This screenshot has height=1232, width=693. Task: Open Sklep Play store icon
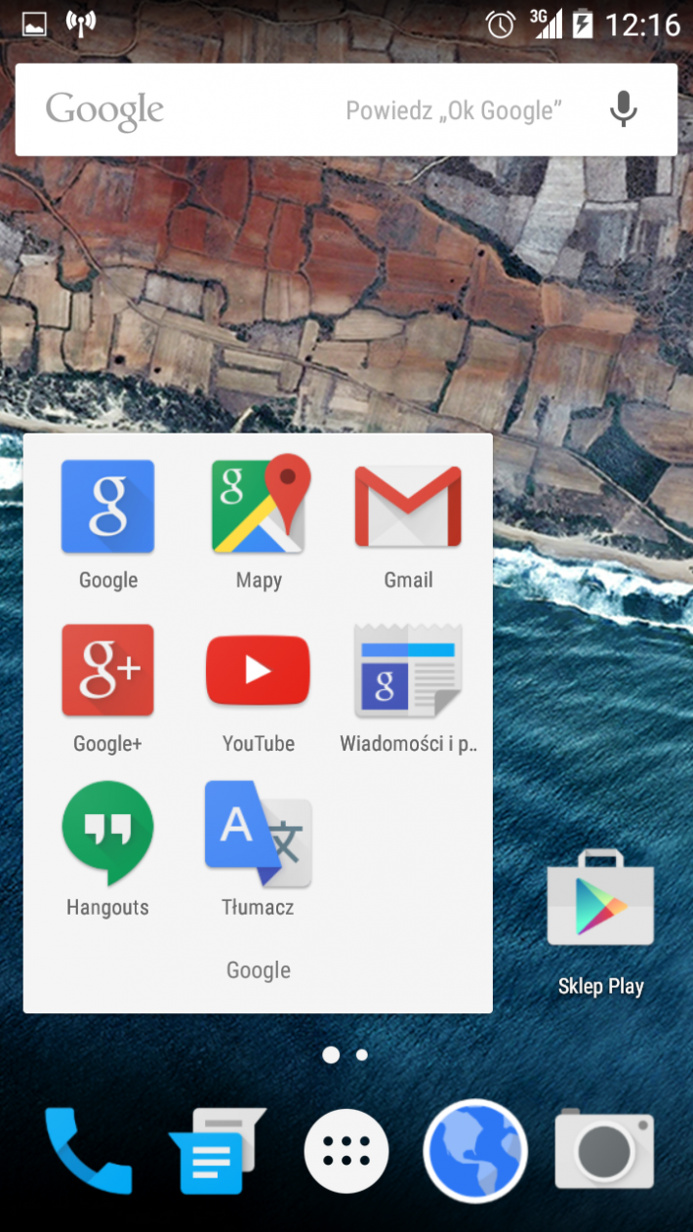click(600, 898)
